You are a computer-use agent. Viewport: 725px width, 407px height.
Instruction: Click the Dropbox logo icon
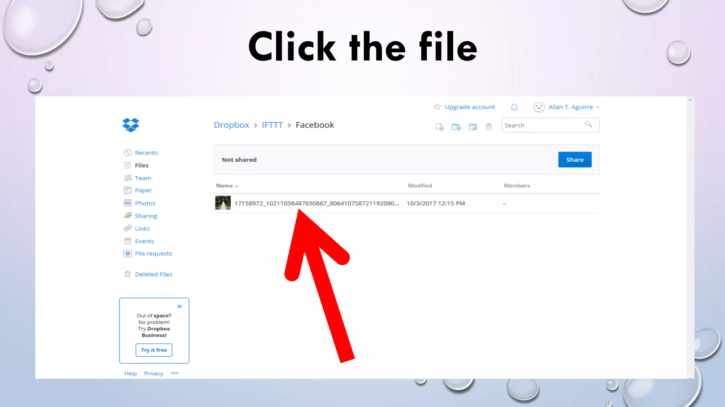point(131,125)
